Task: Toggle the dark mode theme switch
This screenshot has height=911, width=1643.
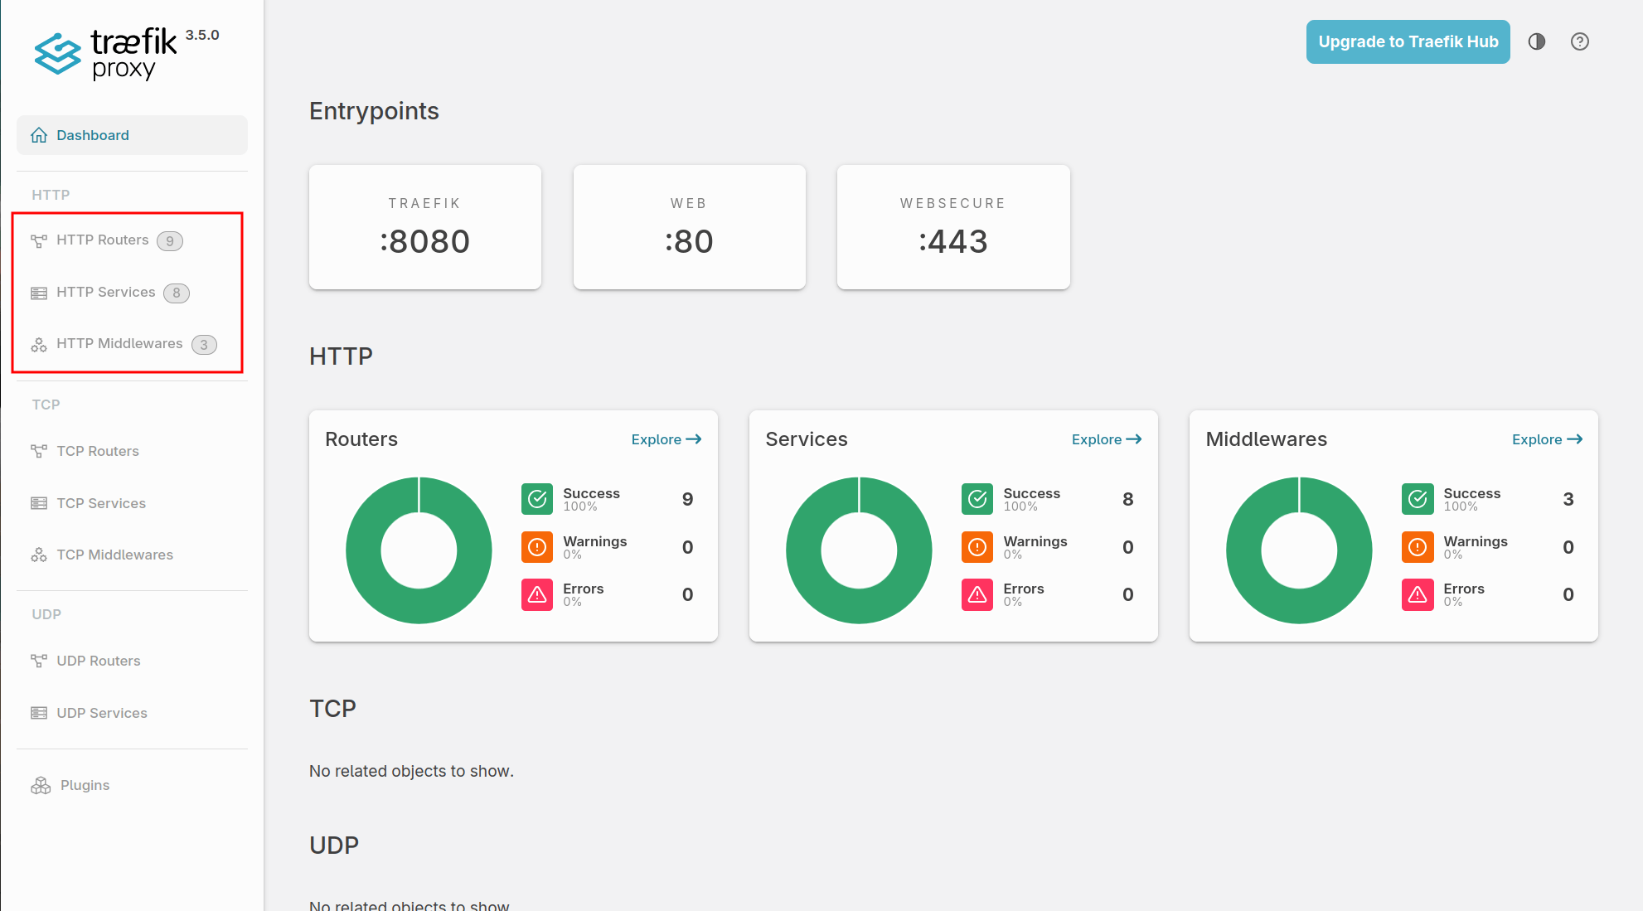Action: coord(1536,41)
